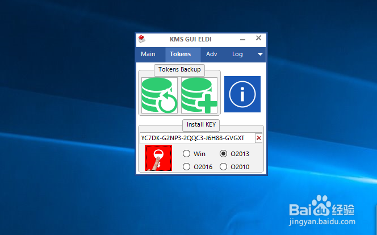Click the KMS GUI ELDI app icon
Viewport: 377px width, 235px height.
(x=141, y=39)
